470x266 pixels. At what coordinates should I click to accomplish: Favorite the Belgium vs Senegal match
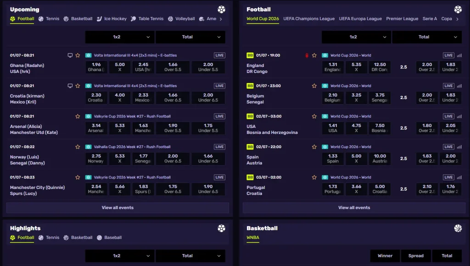click(314, 86)
